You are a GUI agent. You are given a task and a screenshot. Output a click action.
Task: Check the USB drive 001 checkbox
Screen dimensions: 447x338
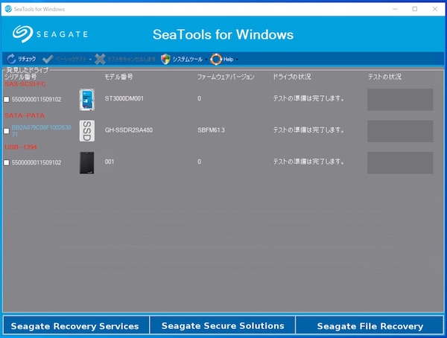coord(6,162)
